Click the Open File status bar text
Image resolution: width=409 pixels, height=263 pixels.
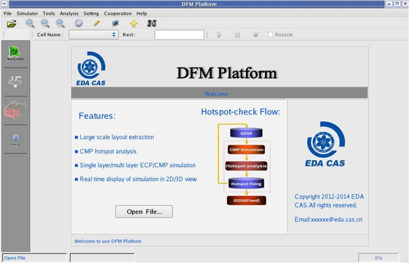point(15,258)
